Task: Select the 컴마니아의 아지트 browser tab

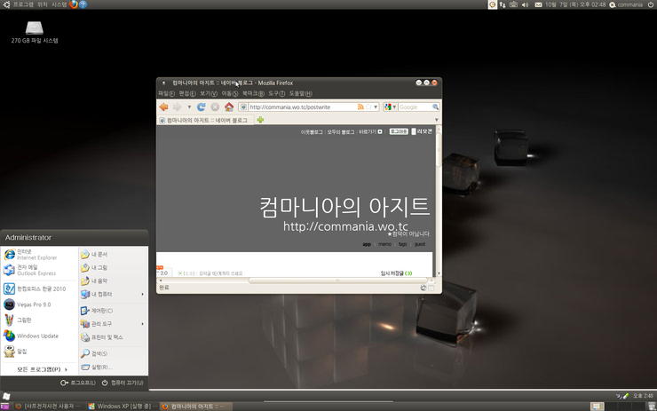Action: click(x=204, y=120)
